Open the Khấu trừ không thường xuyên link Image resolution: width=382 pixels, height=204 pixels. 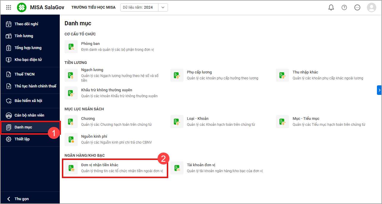click(x=107, y=90)
